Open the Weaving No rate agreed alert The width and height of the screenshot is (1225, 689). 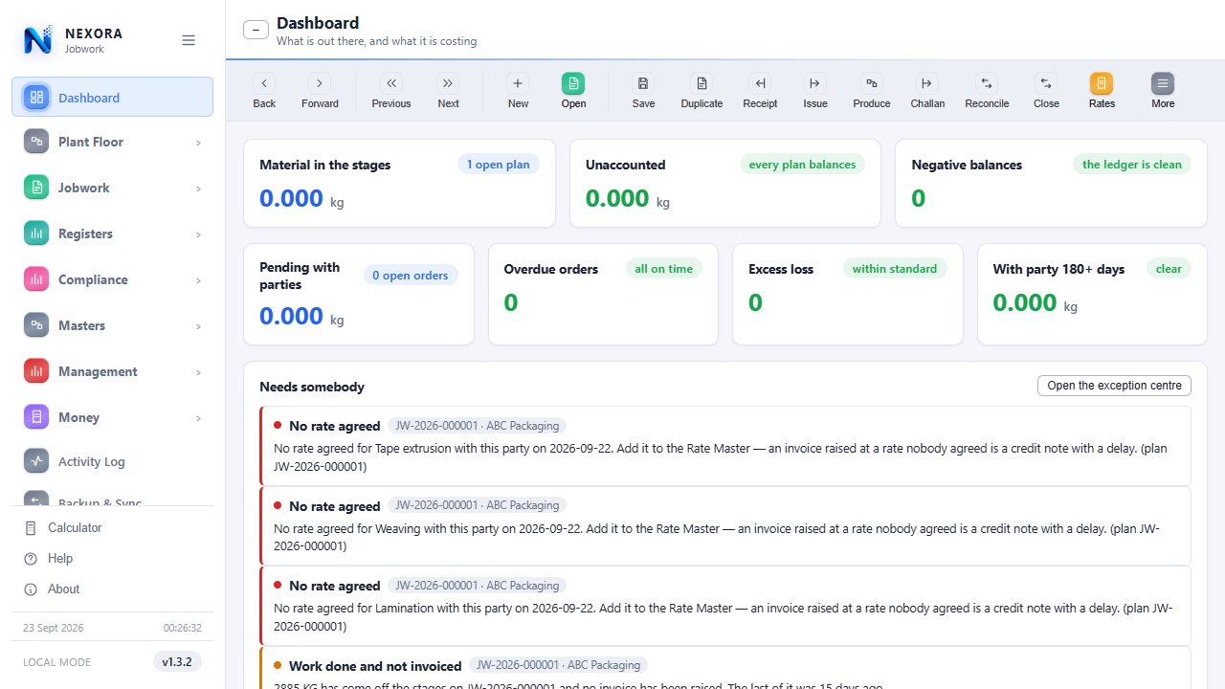click(x=724, y=525)
